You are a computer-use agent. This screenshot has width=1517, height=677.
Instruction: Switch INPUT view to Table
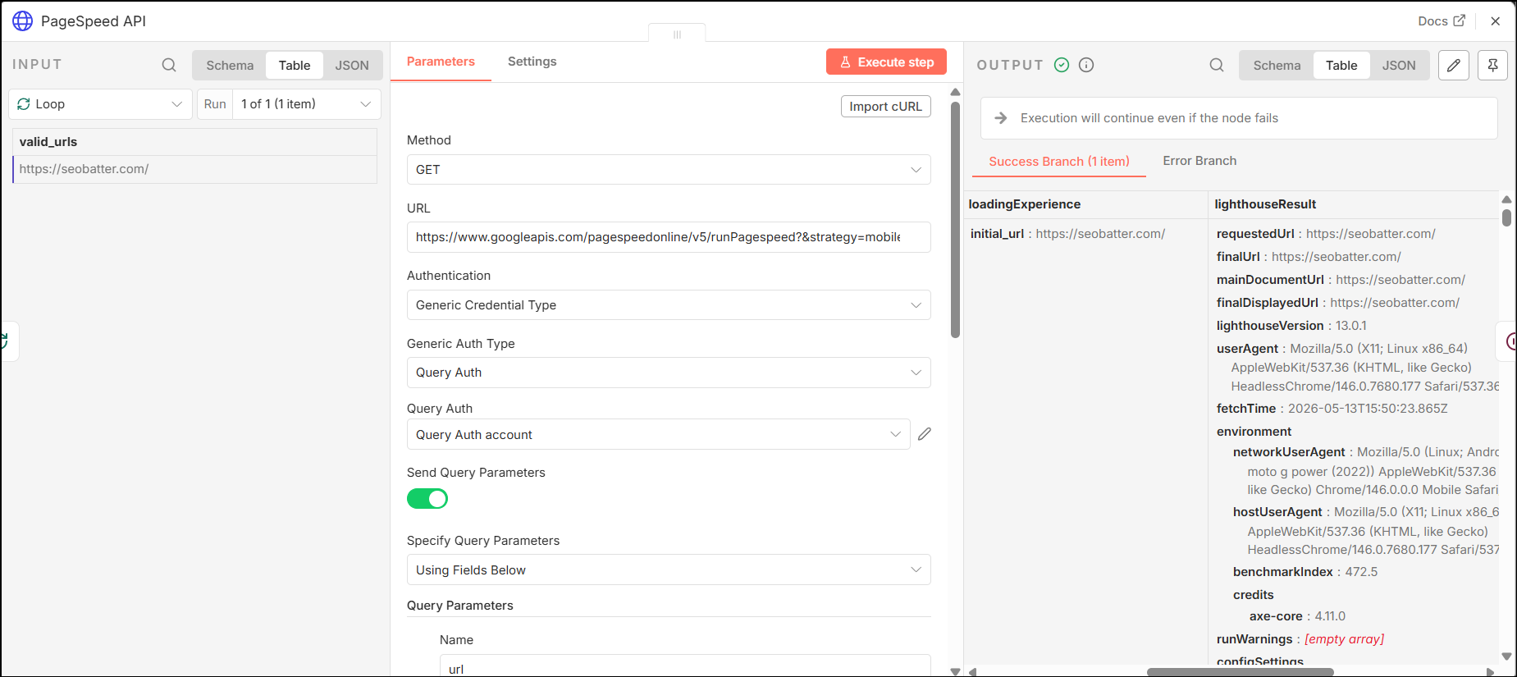click(295, 66)
